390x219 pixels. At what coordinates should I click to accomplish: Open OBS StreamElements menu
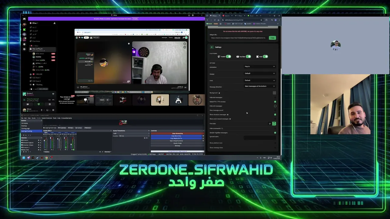point(66,118)
